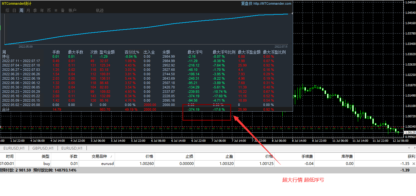Sort orders by 止损 column header

189,156
